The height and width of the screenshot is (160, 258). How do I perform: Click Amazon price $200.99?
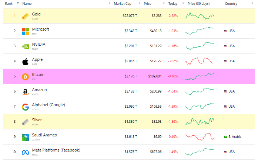(x=156, y=91)
